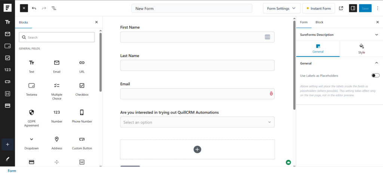The height and width of the screenshot is (175, 383).
Task: Insert the Multiple Choice block
Action: [x=56, y=90]
